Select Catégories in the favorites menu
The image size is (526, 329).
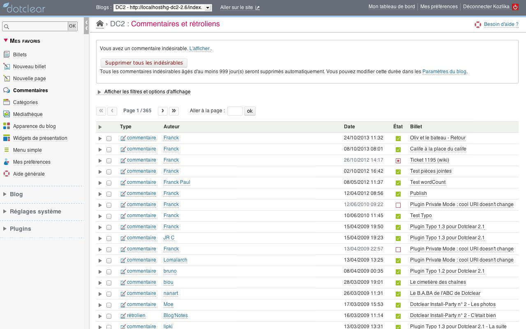(25, 102)
